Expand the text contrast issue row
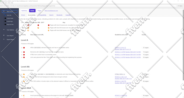184x98 pixels. click(x=22, y=77)
